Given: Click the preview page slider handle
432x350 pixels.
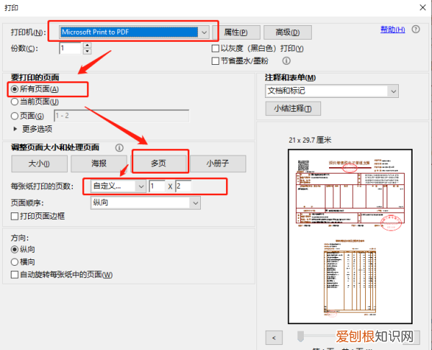Looking at the screenshot, I should click(300, 336).
